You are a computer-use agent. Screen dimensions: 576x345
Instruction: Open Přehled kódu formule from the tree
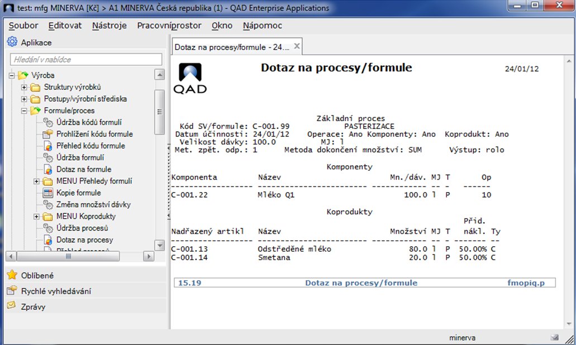91,146
